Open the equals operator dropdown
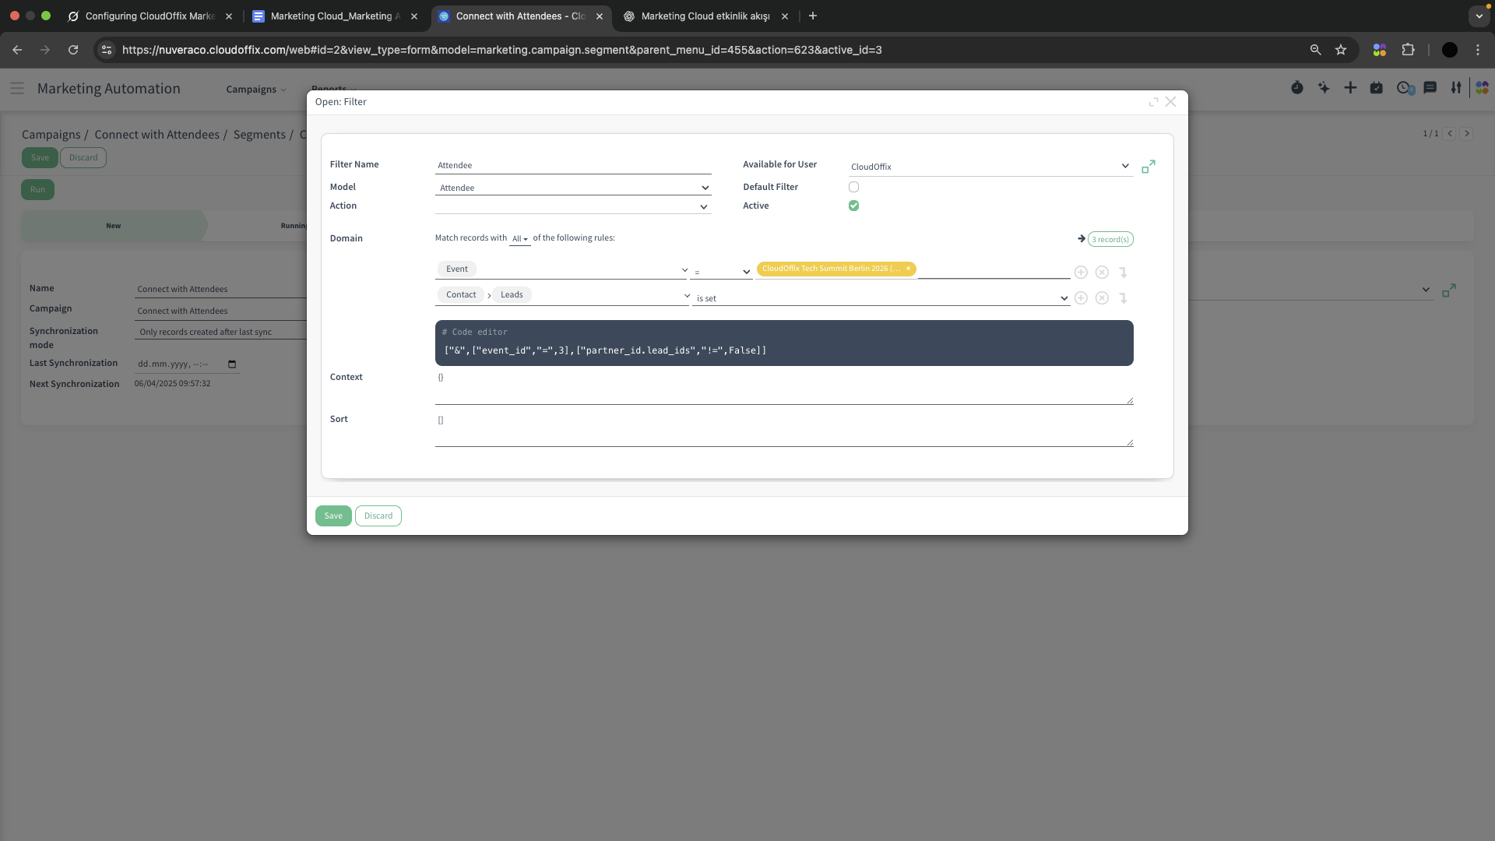The width and height of the screenshot is (1495, 841). click(x=721, y=272)
